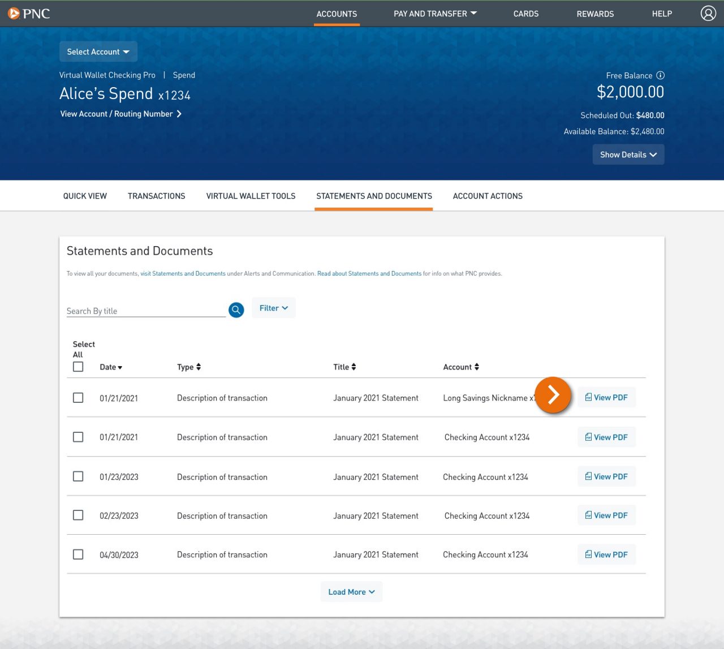The image size is (724, 649).
Task: Click the Free Balance info icon
Action: click(660, 75)
